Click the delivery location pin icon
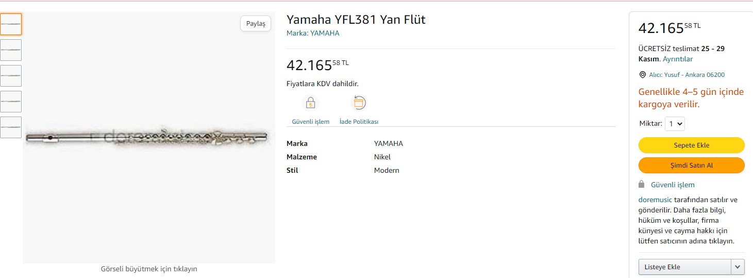This screenshot has width=753, height=278. pyautogui.click(x=642, y=75)
